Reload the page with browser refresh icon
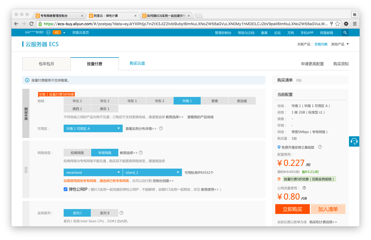371x240 pixels. [x=32, y=24]
